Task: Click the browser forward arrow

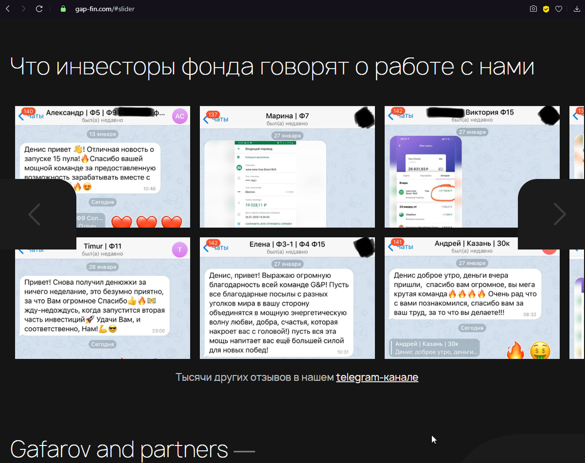Action: click(x=23, y=9)
